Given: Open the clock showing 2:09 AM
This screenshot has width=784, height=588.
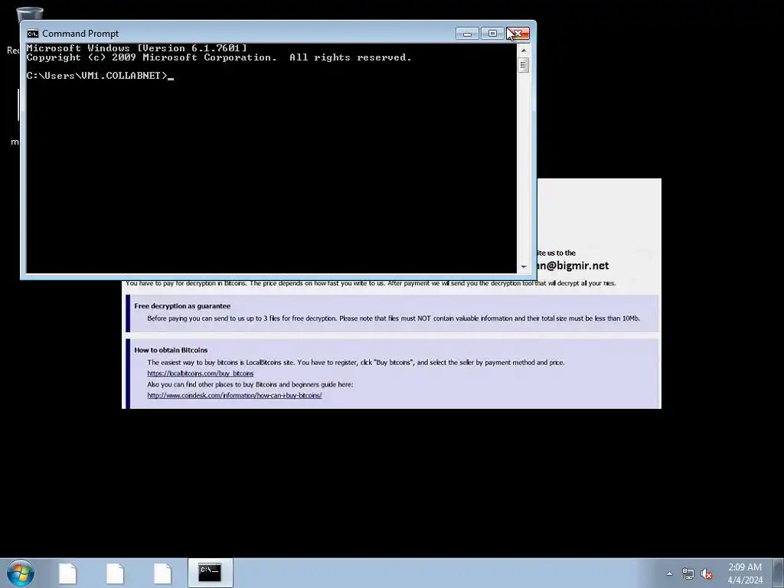Looking at the screenshot, I should coord(745,573).
